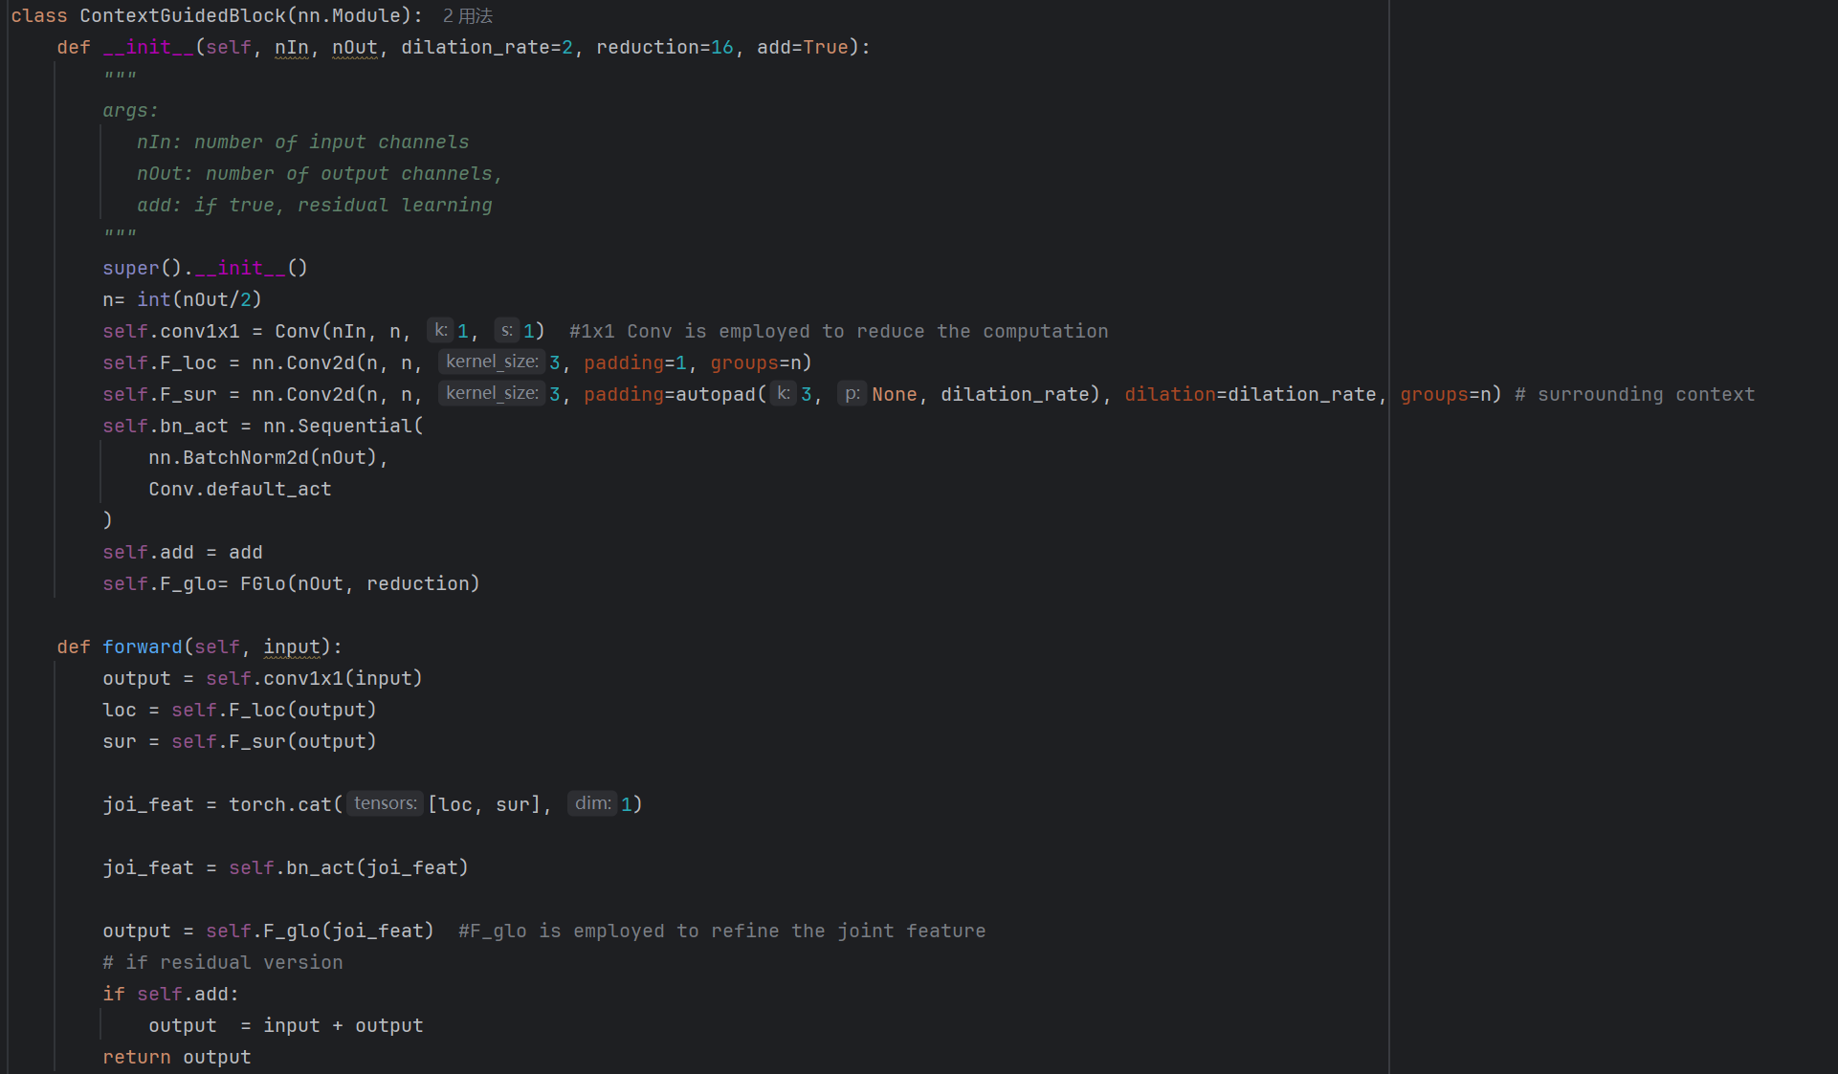Click the 'if self.add:' condition
The width and height of the screenshot is (1838, 1074).
(170, 994)
